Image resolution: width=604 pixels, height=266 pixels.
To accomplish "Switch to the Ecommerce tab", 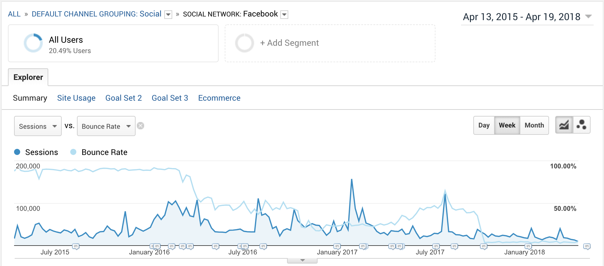I will click(219, 98).
